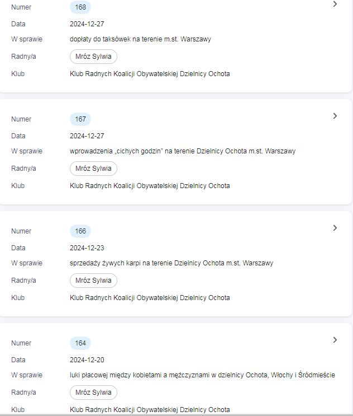Open subject about dopłaty do taksówek

pyautogui.click(x=140, y=39)
